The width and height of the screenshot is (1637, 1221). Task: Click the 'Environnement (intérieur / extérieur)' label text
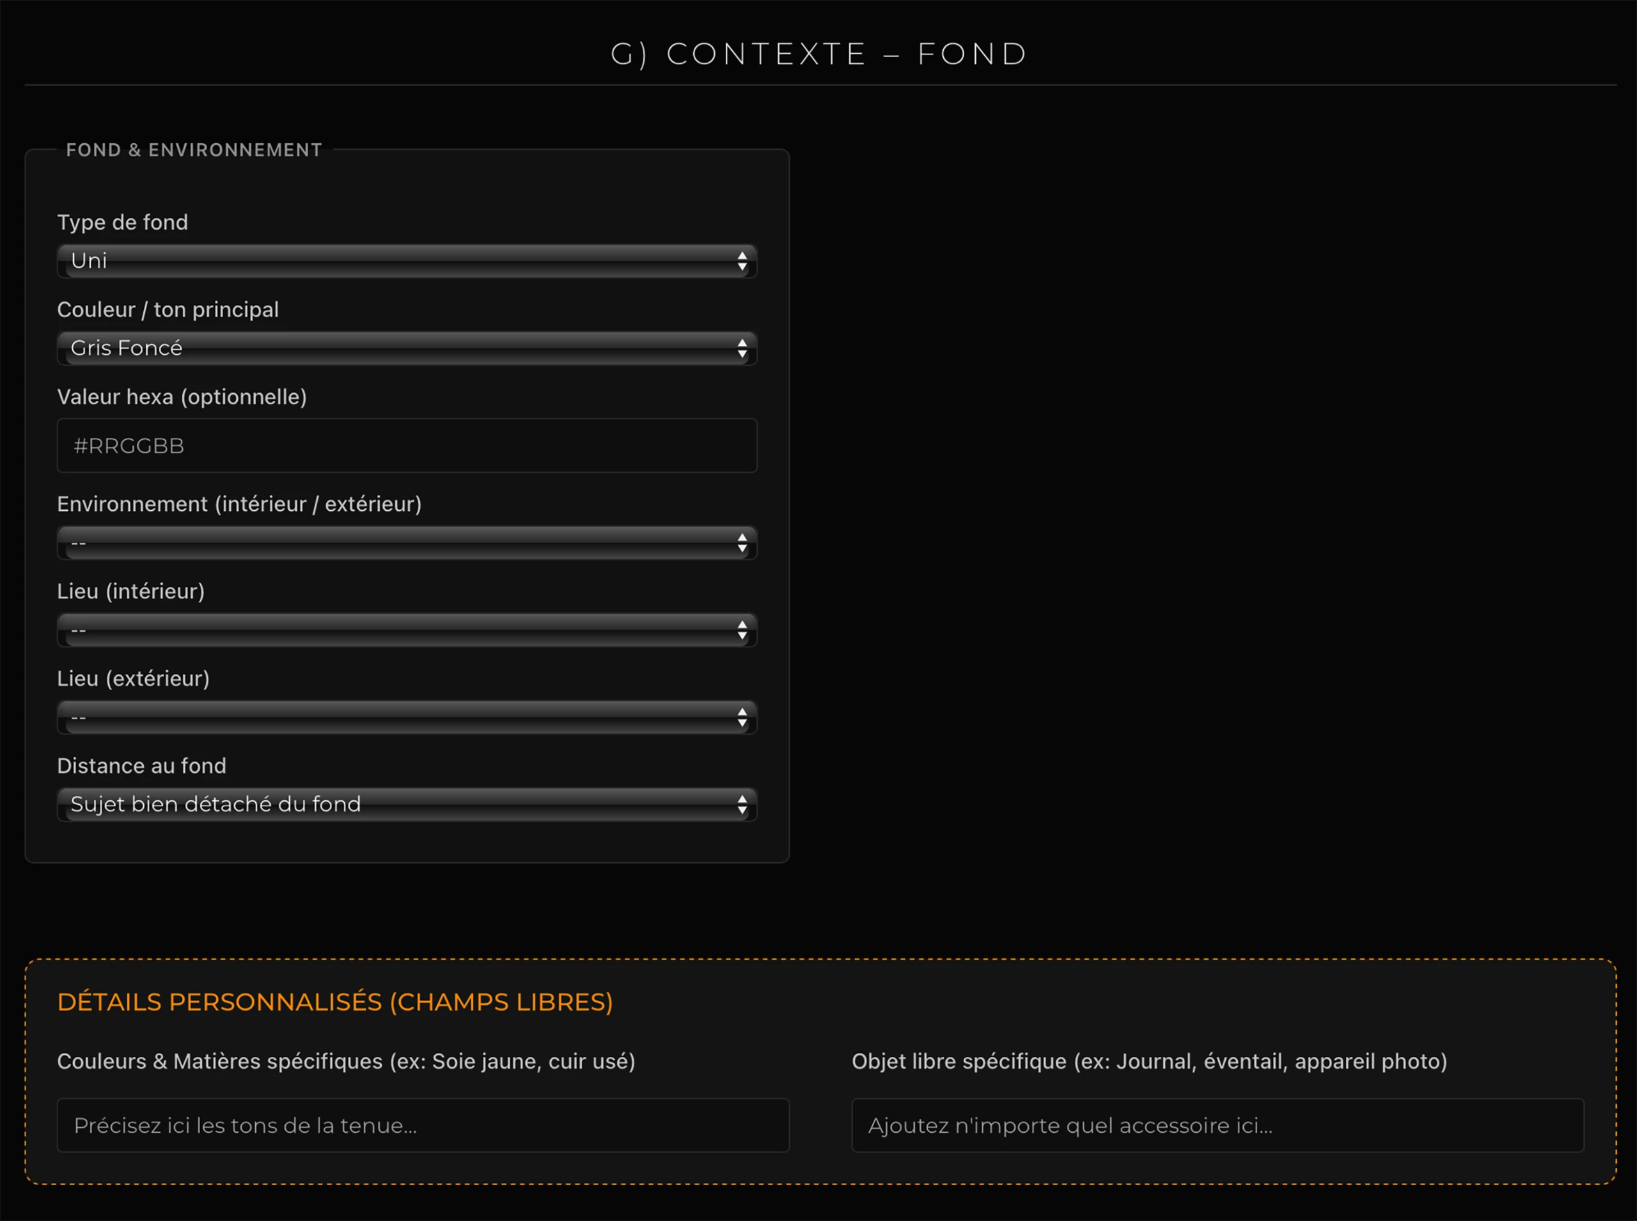240,504
